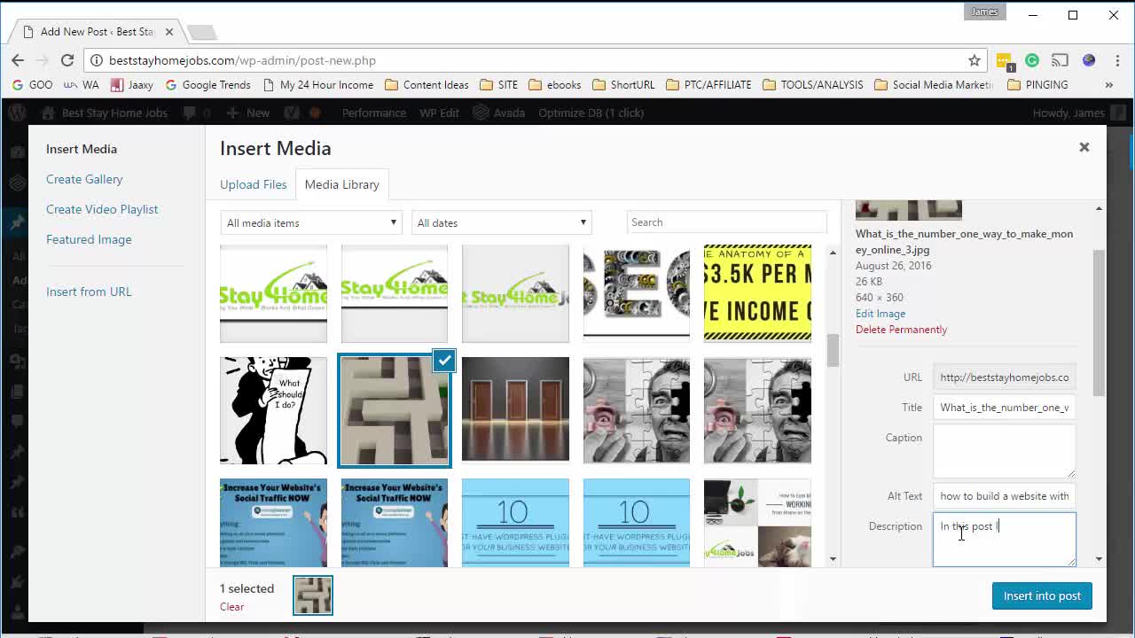Select the three doors thumbnail
The height and width of the screenshot is (638, 1135).
tap(515, 410)
